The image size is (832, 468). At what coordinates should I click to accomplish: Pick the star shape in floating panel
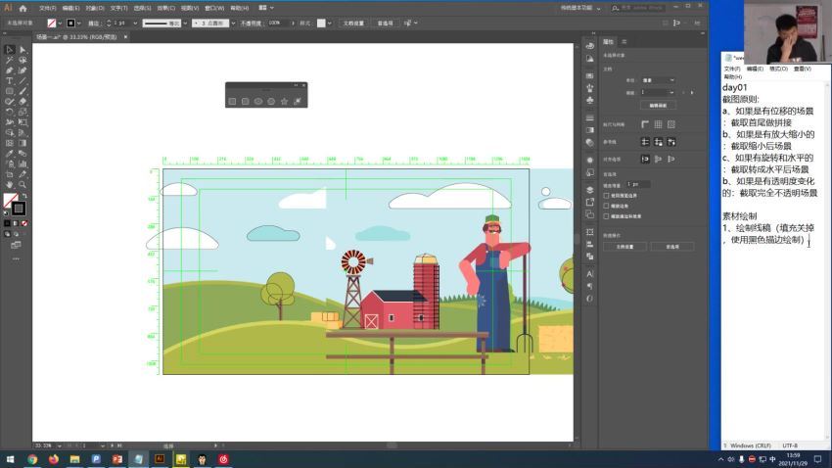coord(285,101)
